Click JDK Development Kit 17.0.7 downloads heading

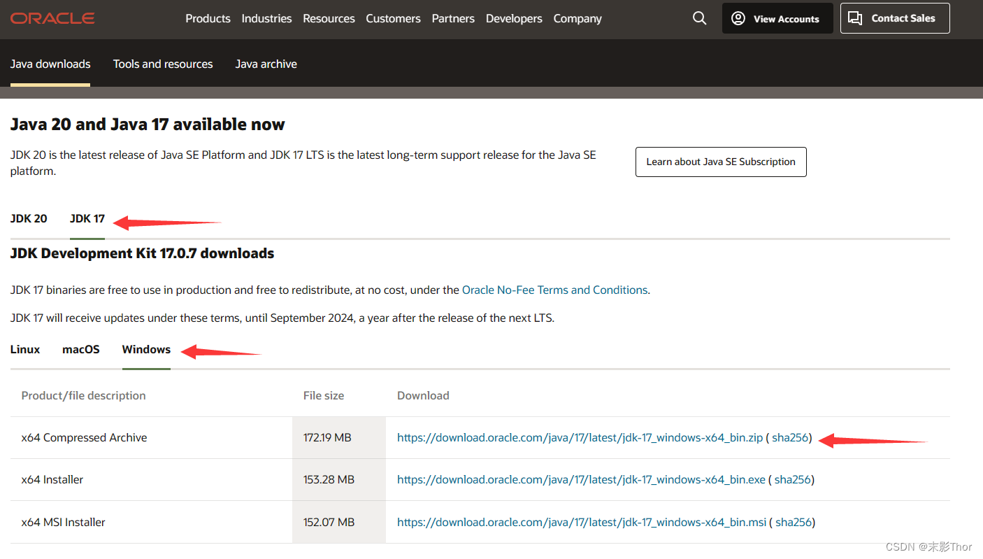pyautogui.click(x=143, y=253)
